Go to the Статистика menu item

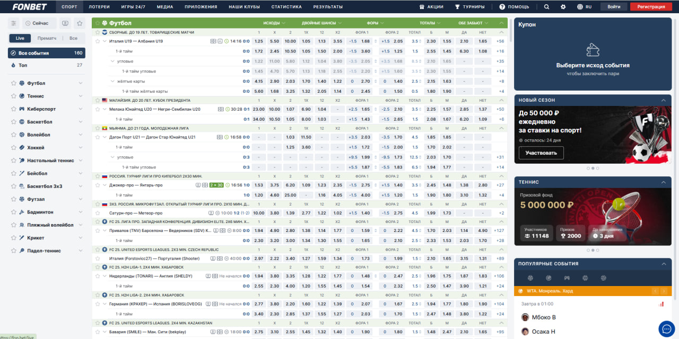286,7
